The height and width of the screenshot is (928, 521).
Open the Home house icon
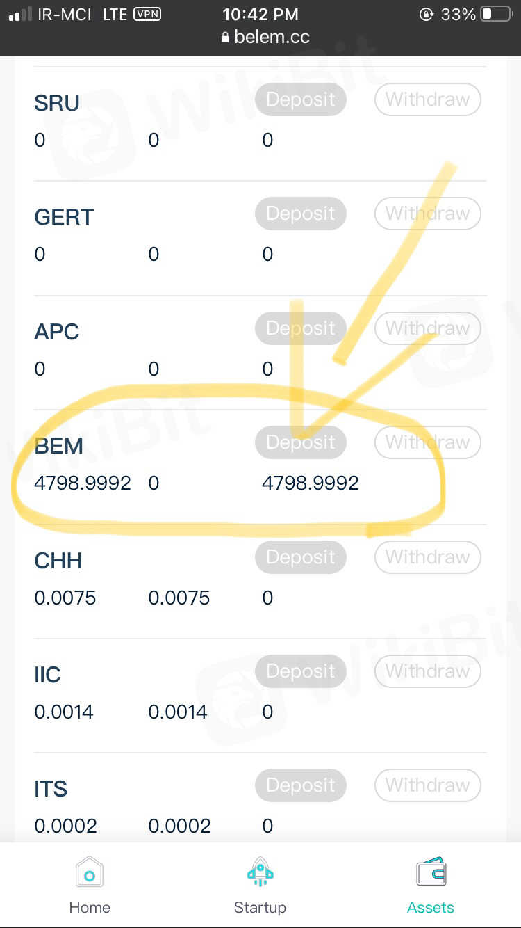click(89, 872)
